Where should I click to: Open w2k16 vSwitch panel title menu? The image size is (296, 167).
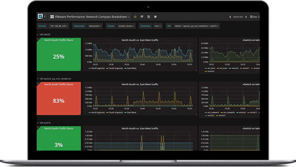251,128
